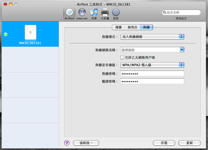The width and height of the screenshot is (208, 150).
Task: Focus the 無線密碼 password field
Action: 152,73
